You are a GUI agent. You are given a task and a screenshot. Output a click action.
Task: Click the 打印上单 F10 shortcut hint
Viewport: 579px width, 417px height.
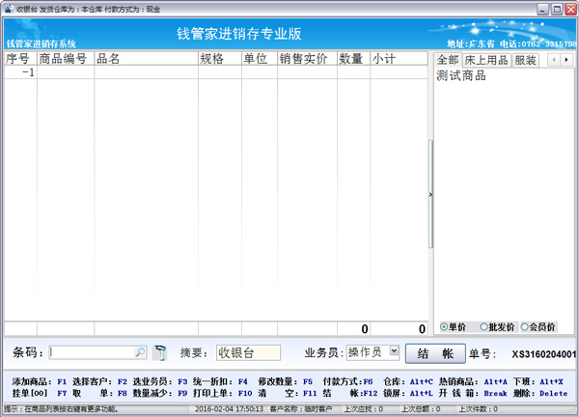click(222, 393)
